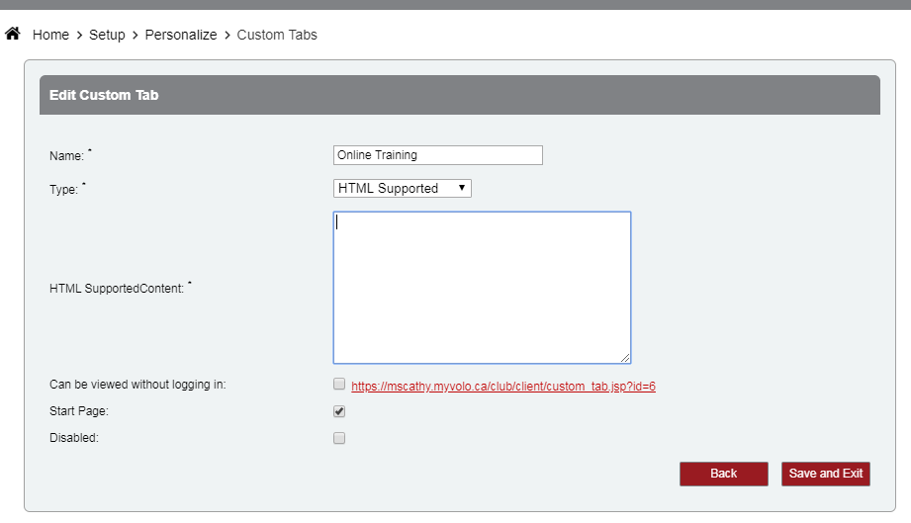911x523 pixels.
Task: Focus the HTML Supported Content text area
Action: tap(482, 287)
